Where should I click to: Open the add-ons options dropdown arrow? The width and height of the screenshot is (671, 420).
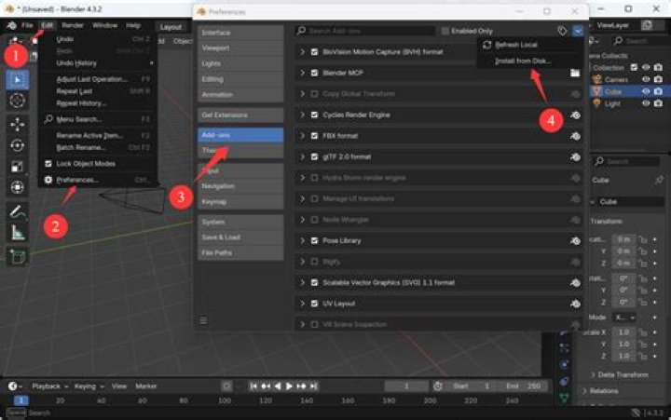pyautogui.click(x=578, y=31)
